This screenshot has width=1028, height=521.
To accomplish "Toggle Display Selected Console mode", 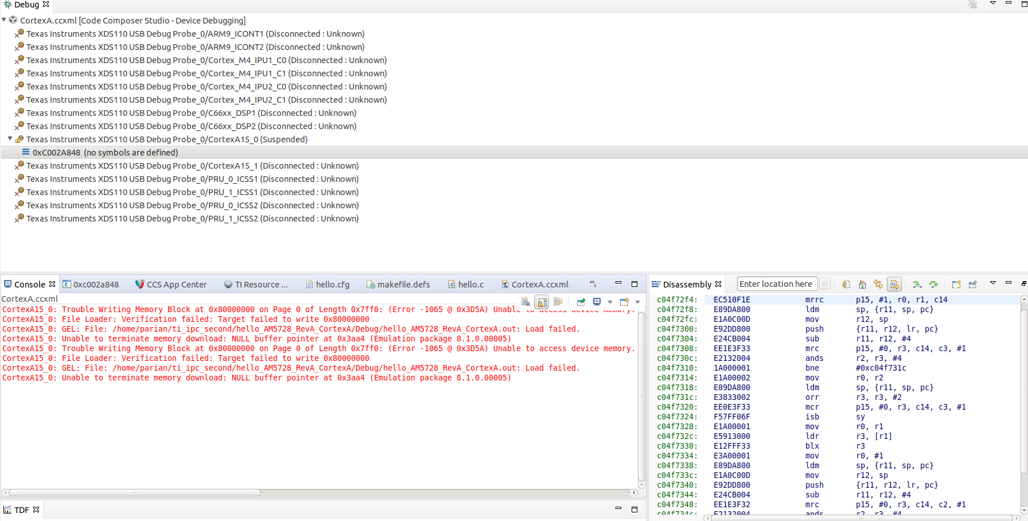I will click(597, 301).
